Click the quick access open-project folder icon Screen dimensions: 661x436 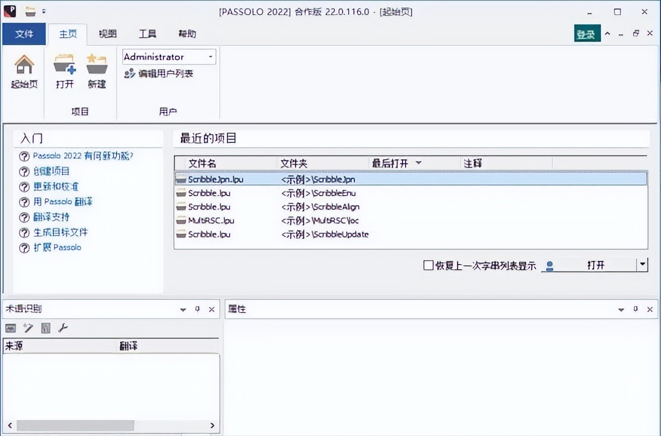(31, 11)
